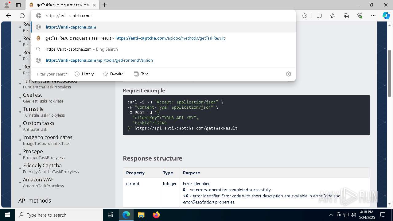Click the browser Back arrow button
This screenshot has height=221, width=393.
[x=9, y=16]
